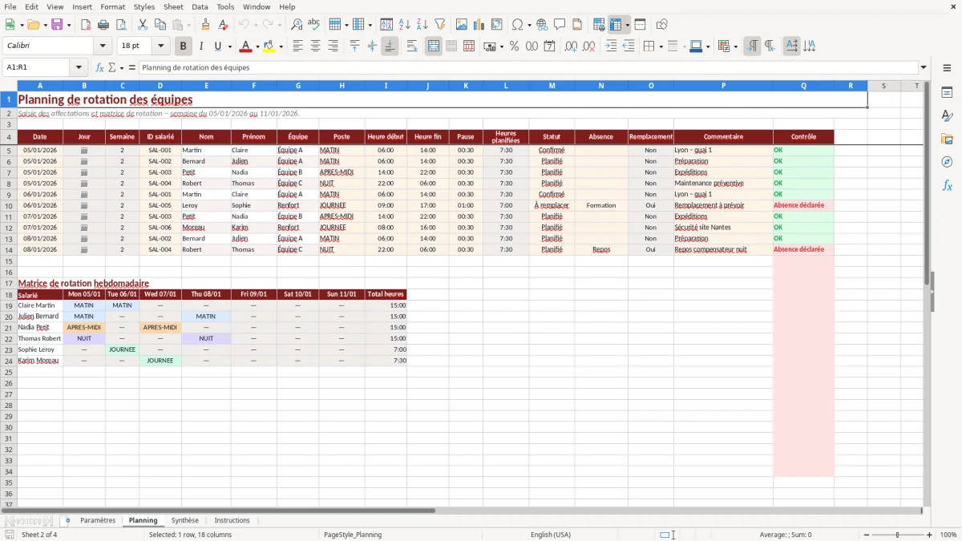
Task: Click the zoom slider in the status bar
Action: [x=897, y=535]
